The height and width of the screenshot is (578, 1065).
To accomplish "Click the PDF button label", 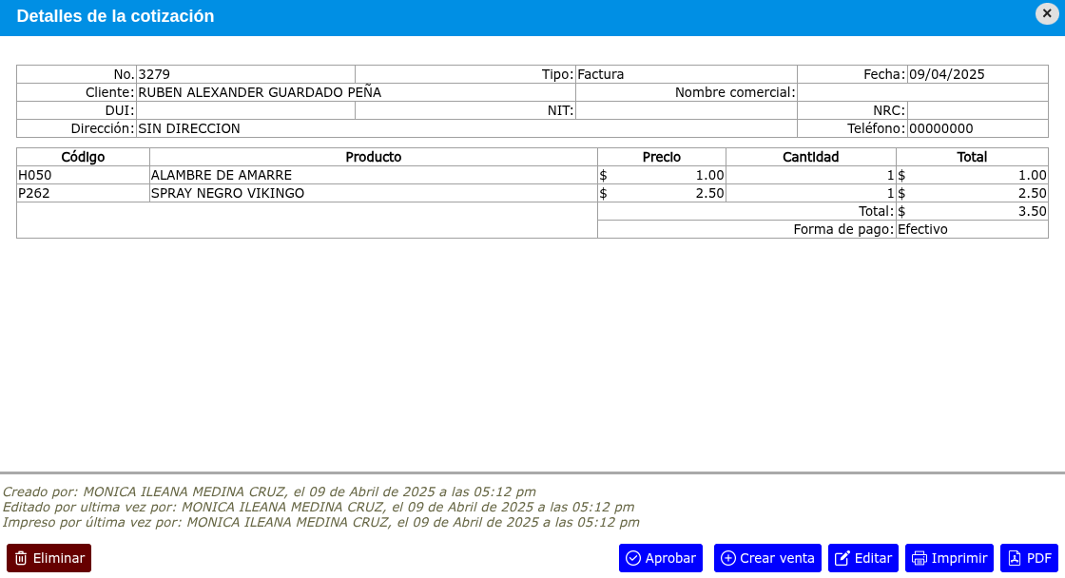I will (1038, 558).
